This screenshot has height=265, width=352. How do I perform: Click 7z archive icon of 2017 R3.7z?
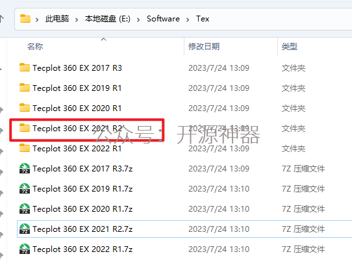25,168
